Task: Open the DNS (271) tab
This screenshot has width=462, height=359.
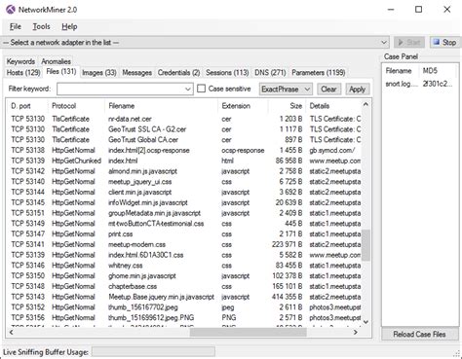Action: 270,73
